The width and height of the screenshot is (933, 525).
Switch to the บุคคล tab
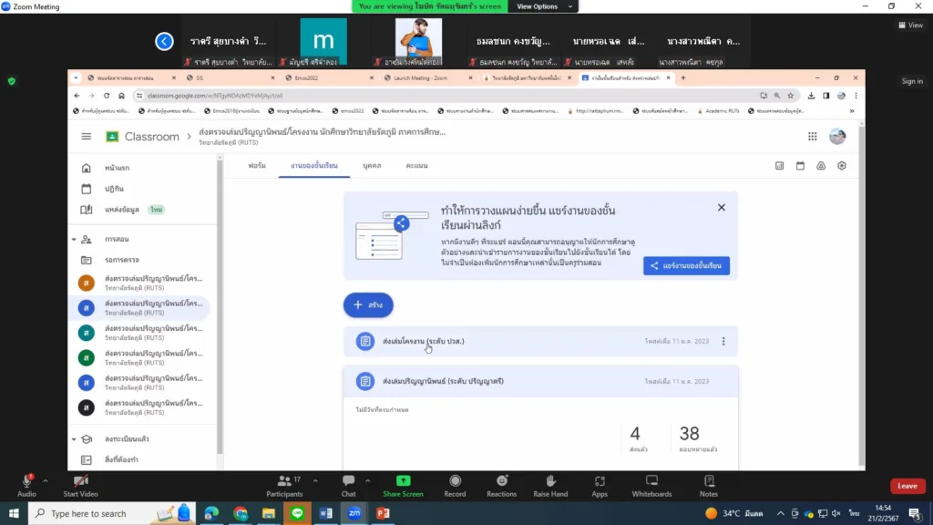click(372, 166)
